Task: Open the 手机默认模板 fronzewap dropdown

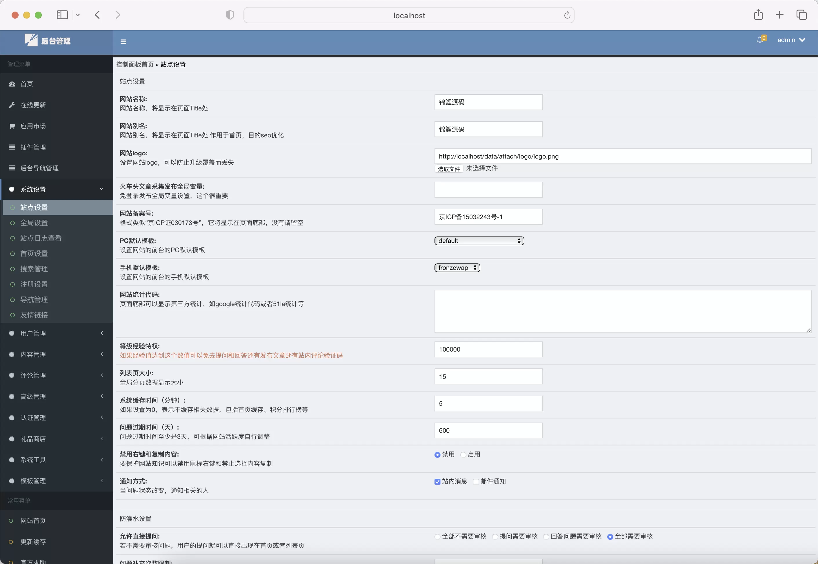Action: tap(457, 268)
